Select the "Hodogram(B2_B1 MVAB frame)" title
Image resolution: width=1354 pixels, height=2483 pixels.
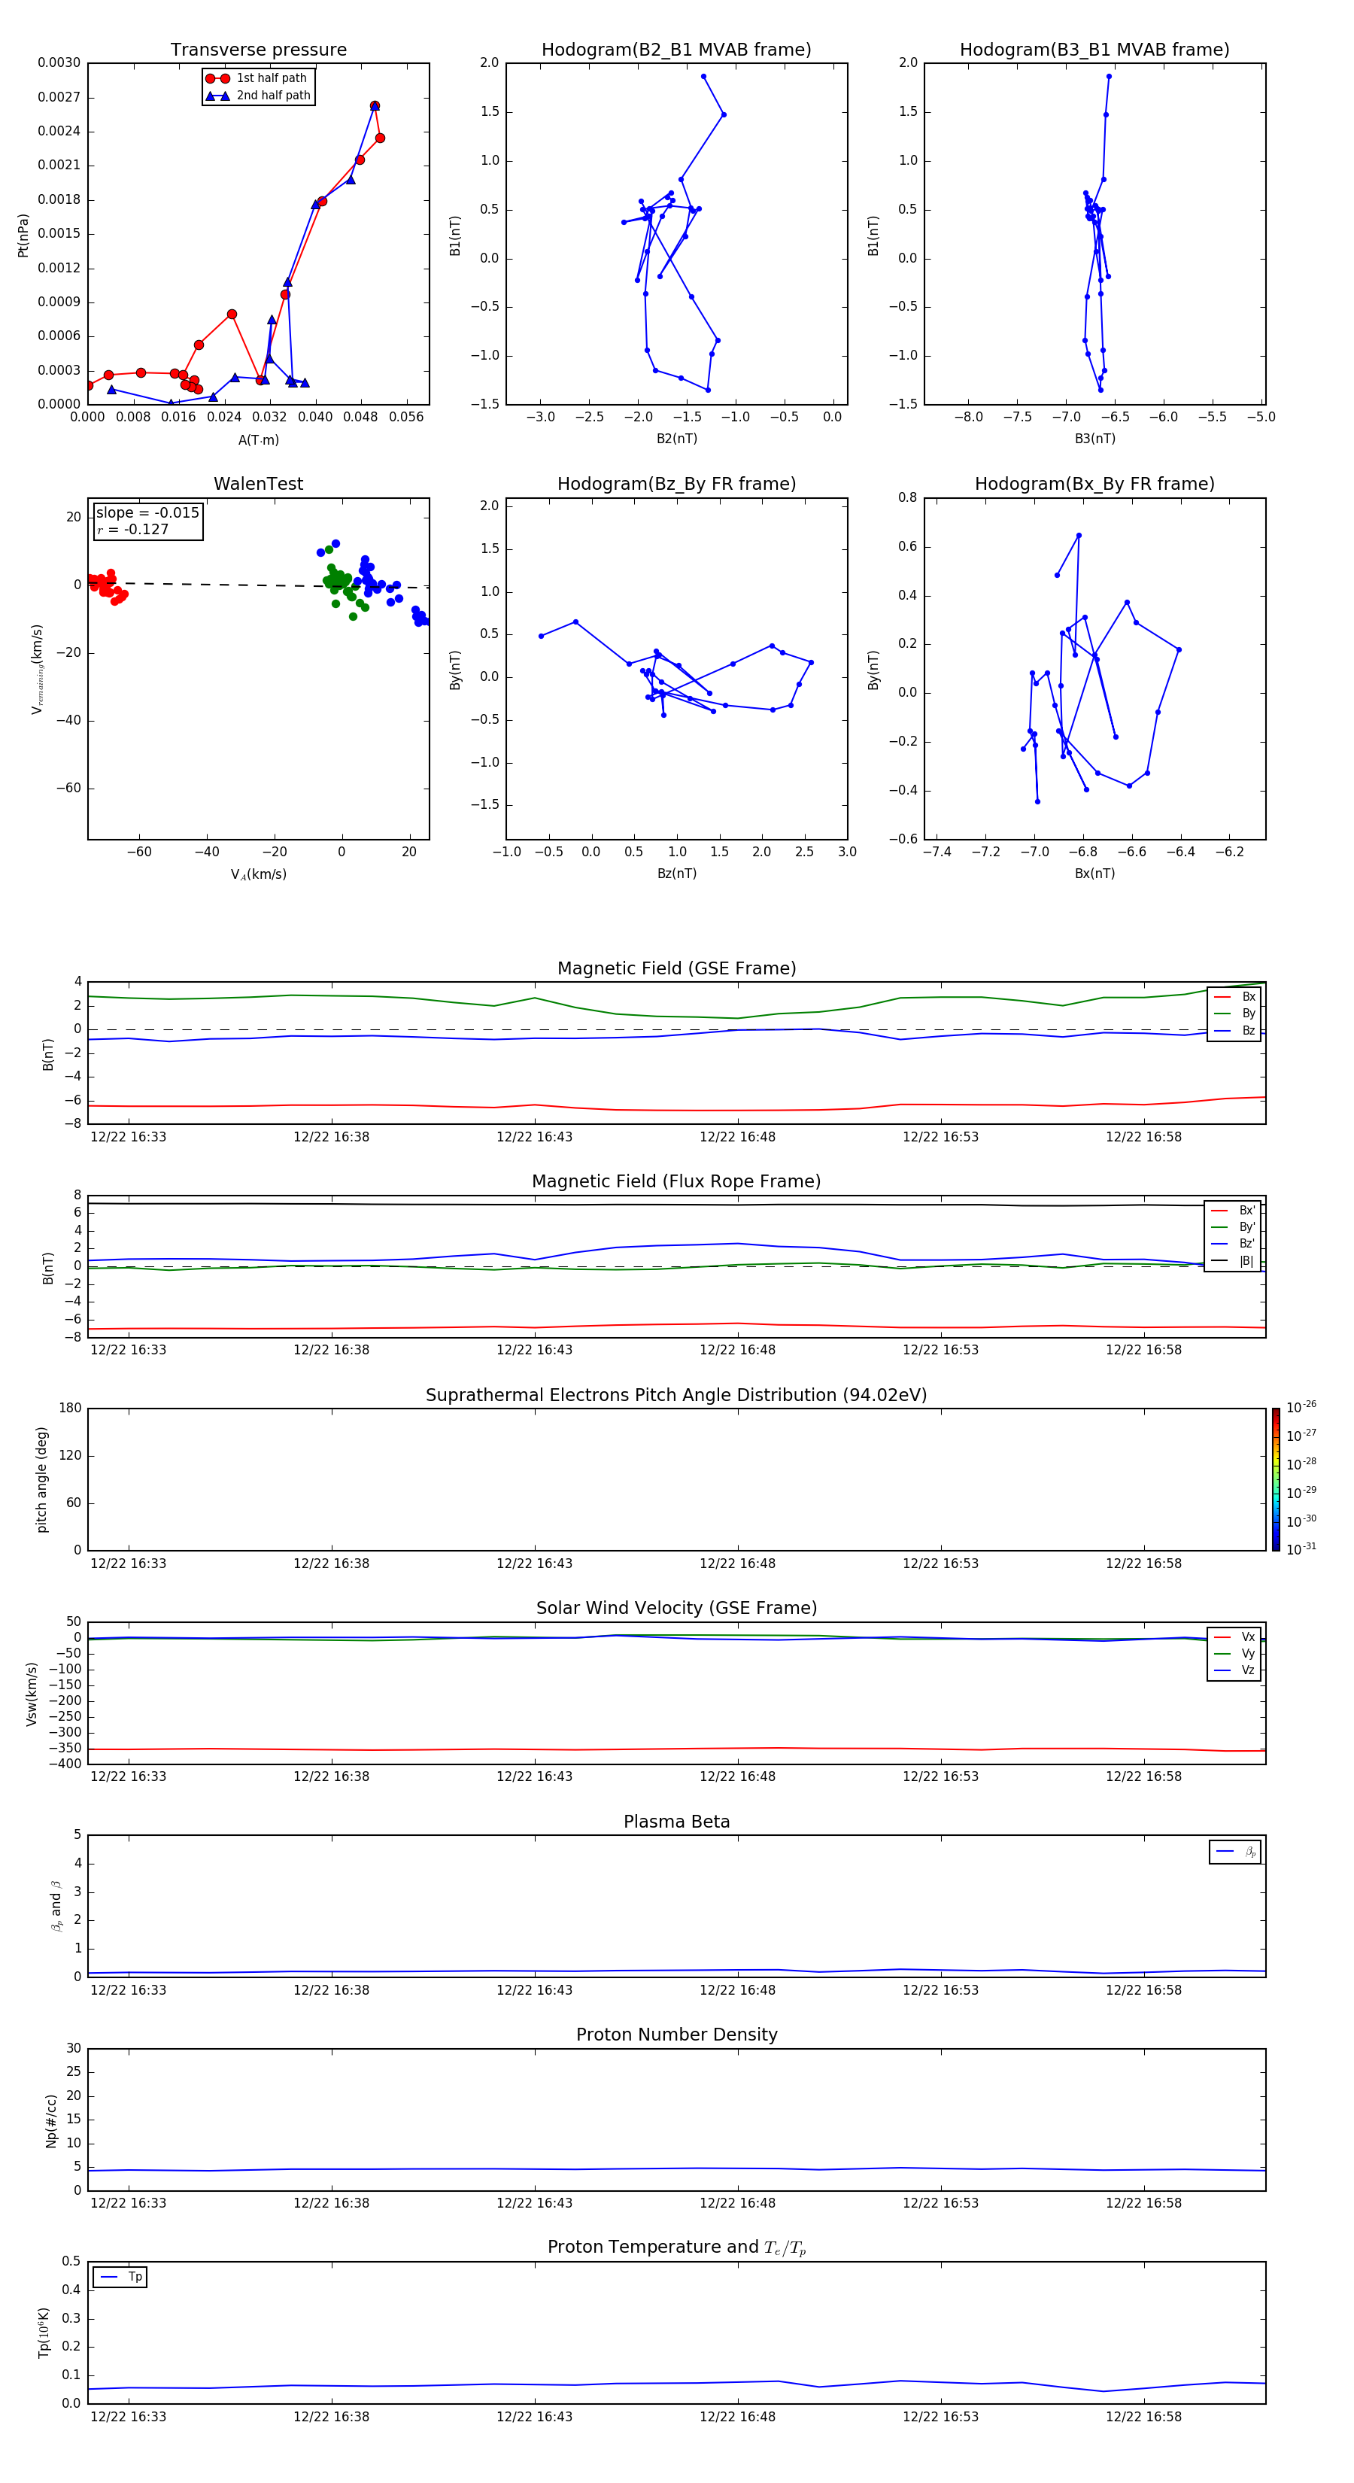click(x=676, y=50)
